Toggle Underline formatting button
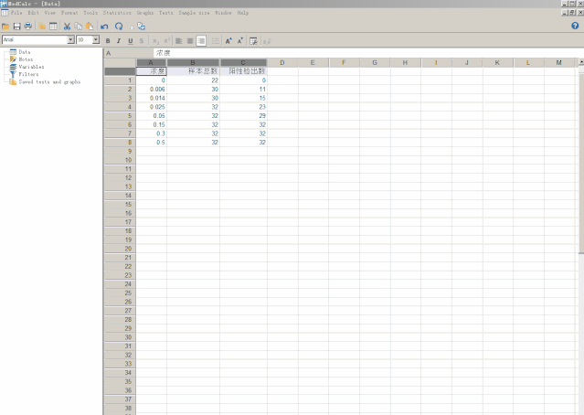Image resolution: width=584 pixels, height=415 pixels. 130,41
